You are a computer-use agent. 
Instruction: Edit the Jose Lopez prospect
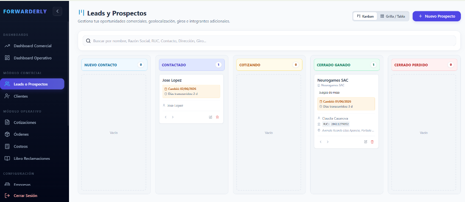tap(211, 117)
